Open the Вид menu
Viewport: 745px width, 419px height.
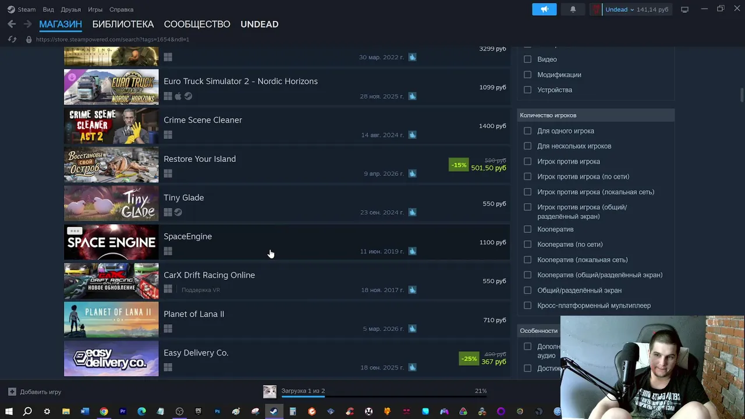[x=48, y=9]
